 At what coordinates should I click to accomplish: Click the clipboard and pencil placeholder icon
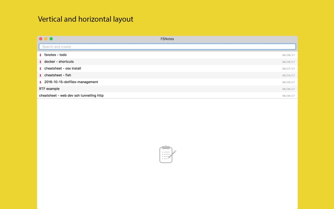tap(167, 154)
